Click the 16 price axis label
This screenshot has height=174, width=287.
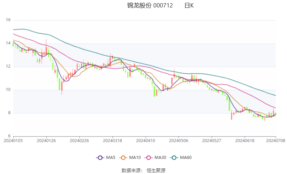[x=8, y=20]
